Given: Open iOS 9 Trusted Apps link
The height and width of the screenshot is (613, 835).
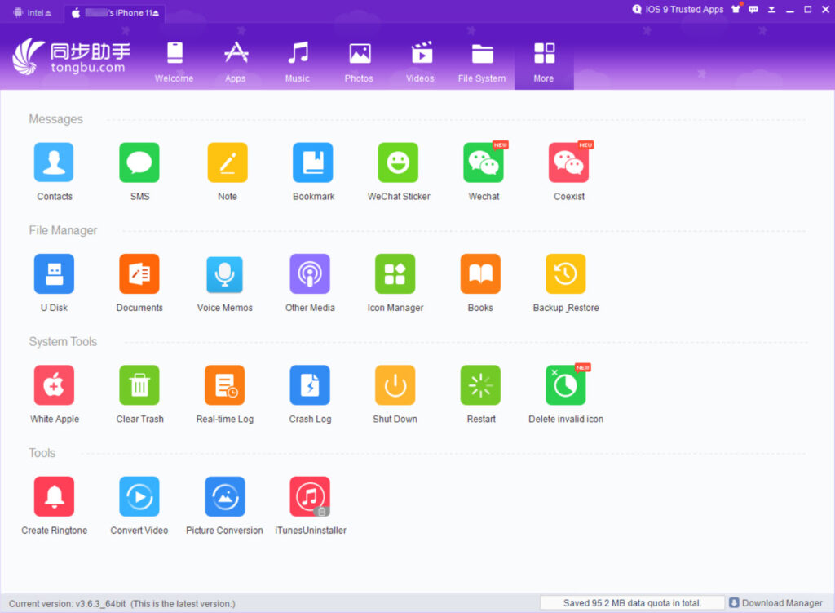Looking at the screenshot, I should point(678,9).
